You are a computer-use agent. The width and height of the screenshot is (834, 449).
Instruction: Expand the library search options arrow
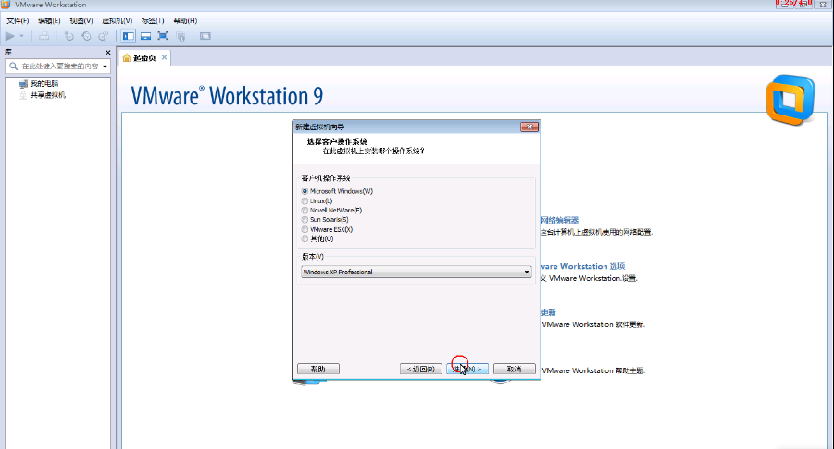[105, 67]
